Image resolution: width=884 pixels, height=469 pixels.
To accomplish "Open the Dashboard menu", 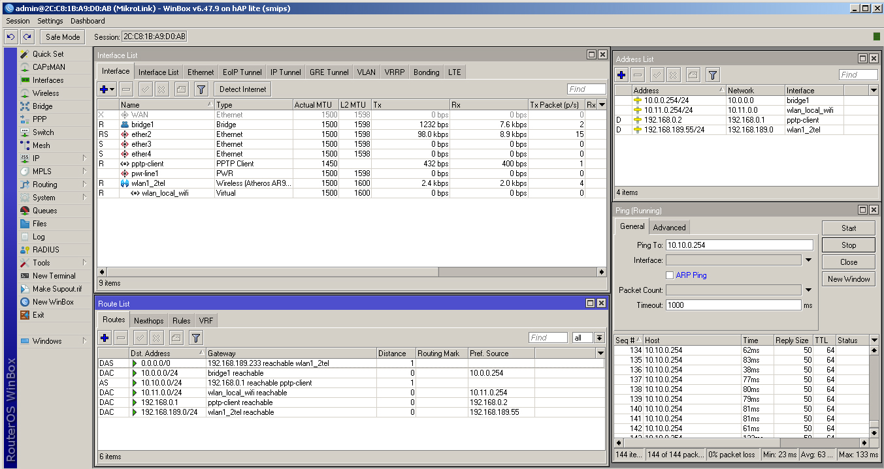I will (88, 21).
